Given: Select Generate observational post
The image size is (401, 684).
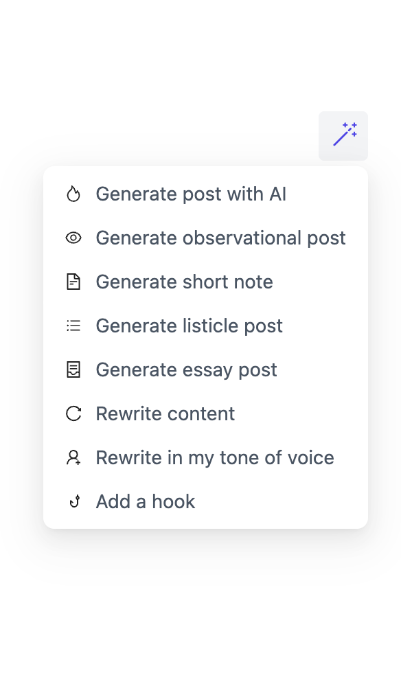Looking at the screenshot, I should coord(220,238).
